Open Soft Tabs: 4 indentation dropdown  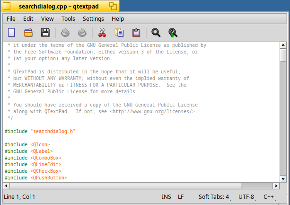coord(214,196)
